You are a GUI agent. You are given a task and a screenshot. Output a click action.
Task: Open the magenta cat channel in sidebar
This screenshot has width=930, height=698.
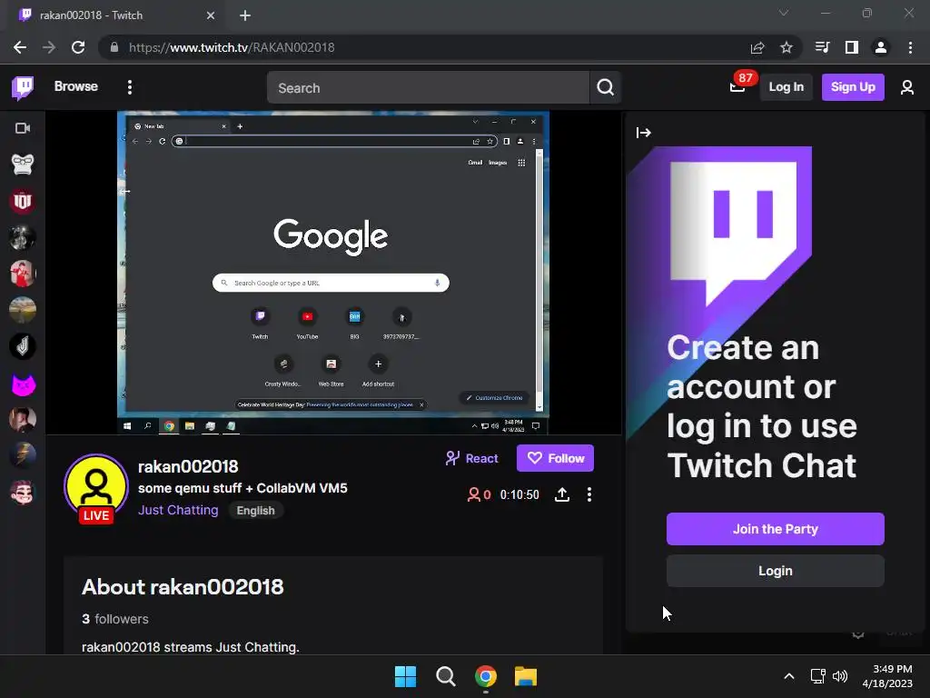click(23, 384)
